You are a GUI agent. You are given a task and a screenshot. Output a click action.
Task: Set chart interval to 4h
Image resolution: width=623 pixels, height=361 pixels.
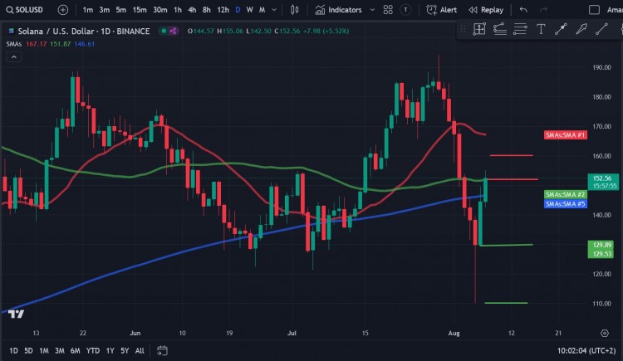[x=192, y=9]
